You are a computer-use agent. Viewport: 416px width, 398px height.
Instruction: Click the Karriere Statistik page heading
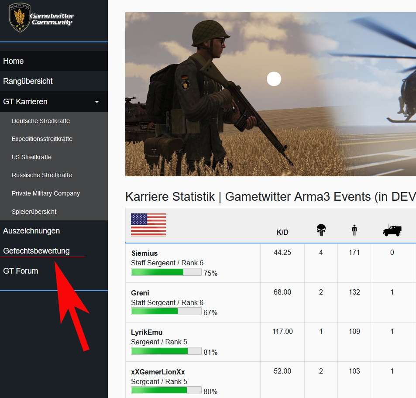click(271, 197)
